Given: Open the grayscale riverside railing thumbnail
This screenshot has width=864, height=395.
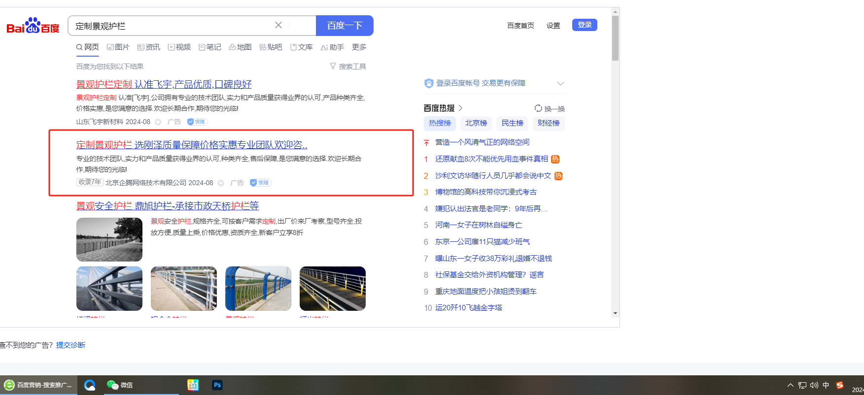Looking at the screenshot, I should pos(109,239).
